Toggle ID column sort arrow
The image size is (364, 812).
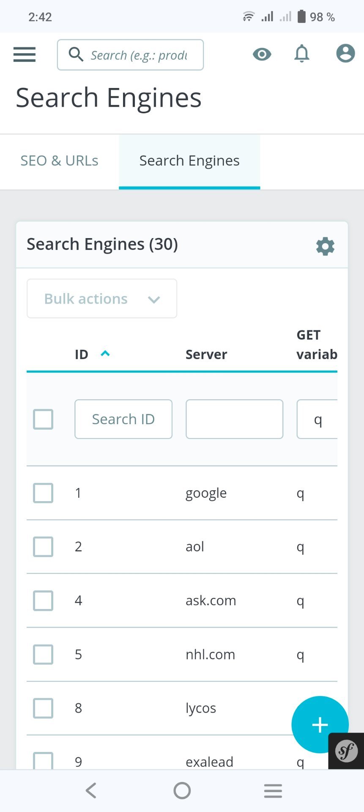(105, 354)
